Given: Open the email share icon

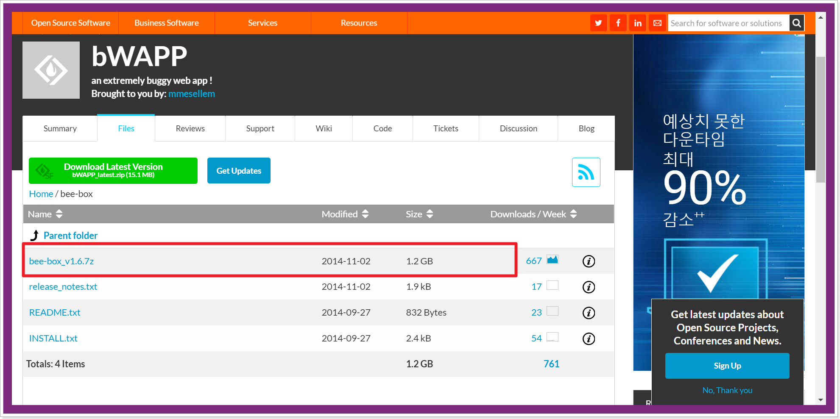Looking at the screenshot, I should click(x=657, y=23).
